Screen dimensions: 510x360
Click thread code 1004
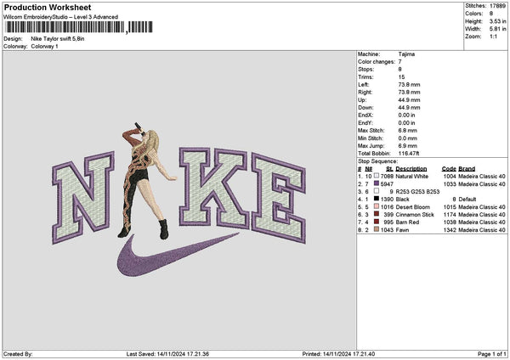click(x=450, y=177)
